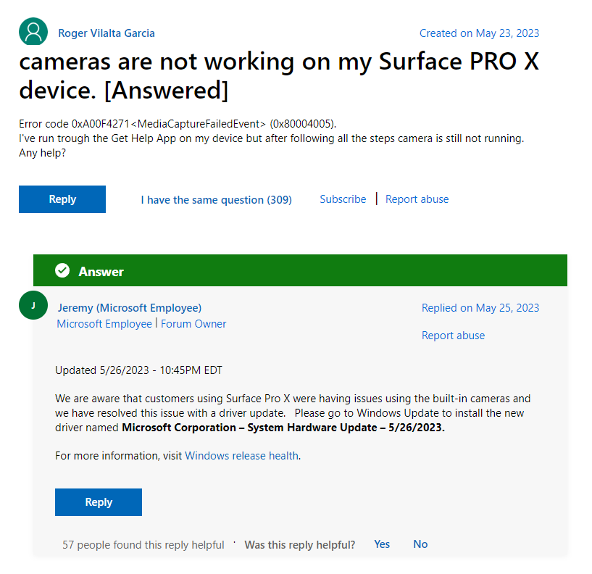Report abuse on the original question
The image size is (592, 574).
pyautogui.click(x=417, y=199)
